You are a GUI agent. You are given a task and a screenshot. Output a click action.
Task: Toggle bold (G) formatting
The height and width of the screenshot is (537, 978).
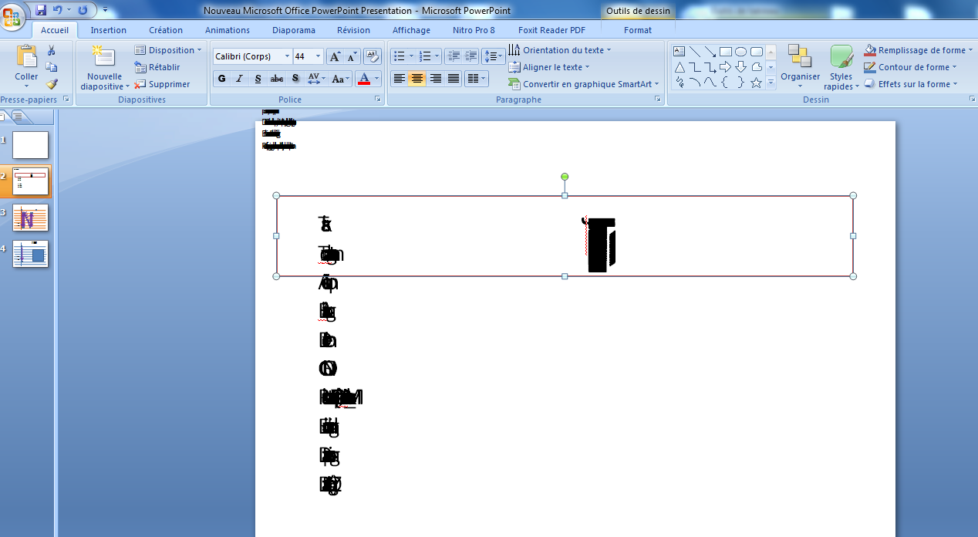[222, 79]
